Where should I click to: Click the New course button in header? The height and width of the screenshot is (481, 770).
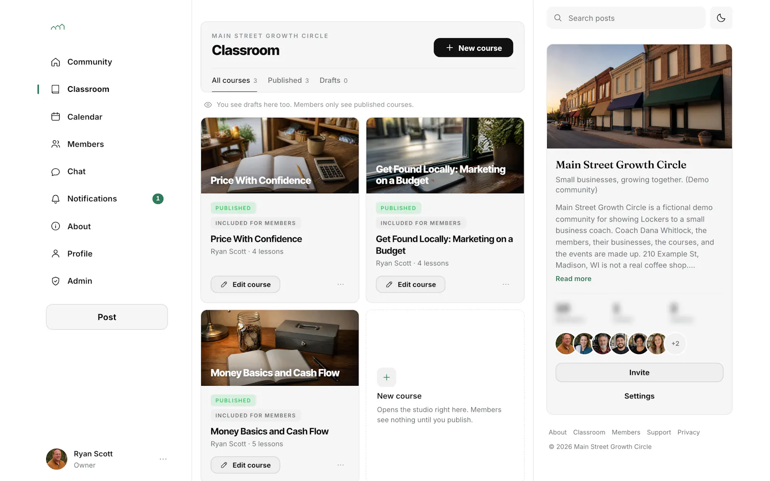click(x=473, y=48)
